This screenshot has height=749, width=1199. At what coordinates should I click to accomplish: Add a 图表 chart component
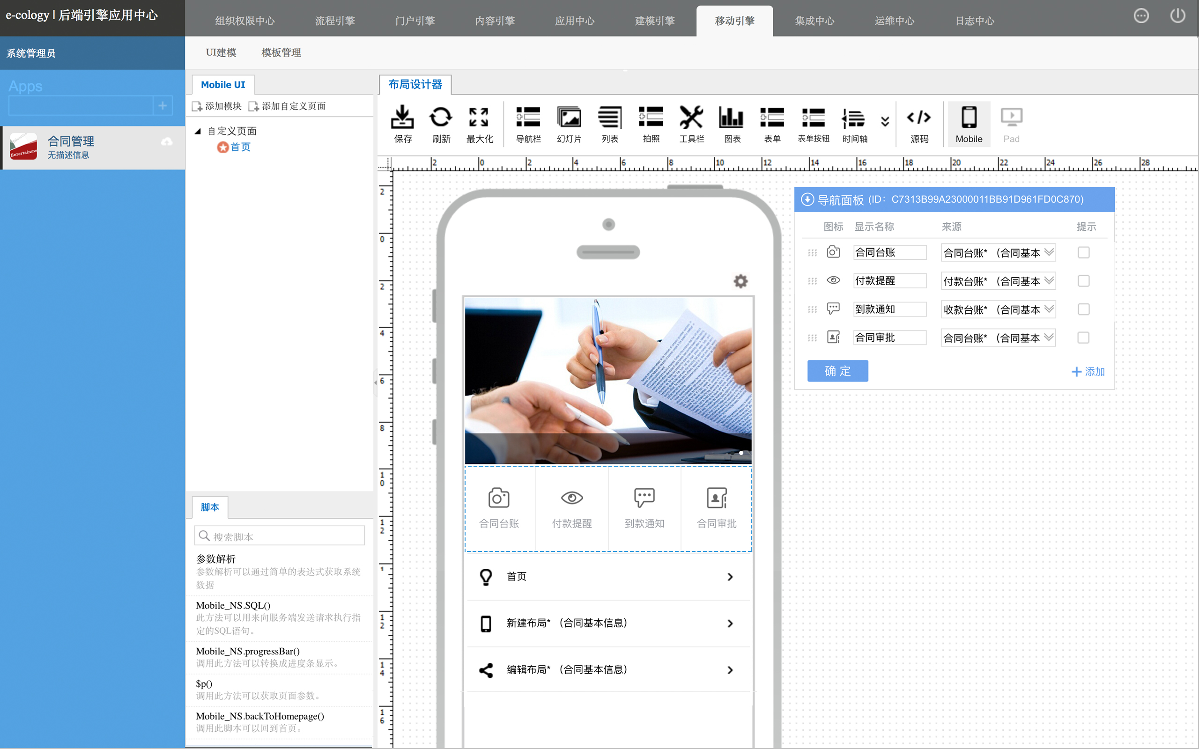tap(732, 123)
